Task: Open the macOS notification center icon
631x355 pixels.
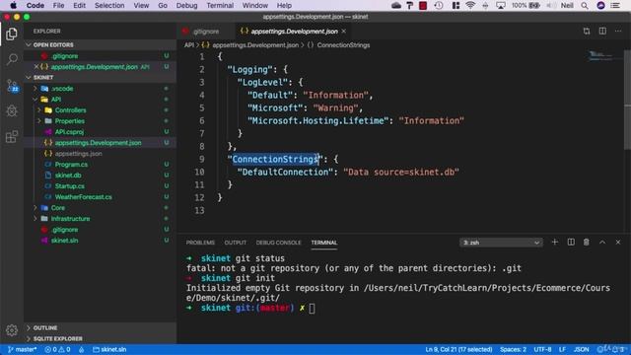Action: [615, 5]
